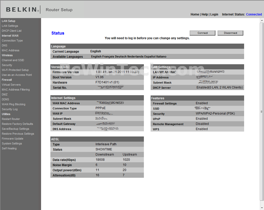Open MAC Address Filtering page
Screen dimensions: 264x210
16,90
